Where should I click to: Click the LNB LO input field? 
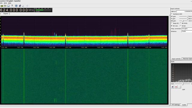coord(184,11)
